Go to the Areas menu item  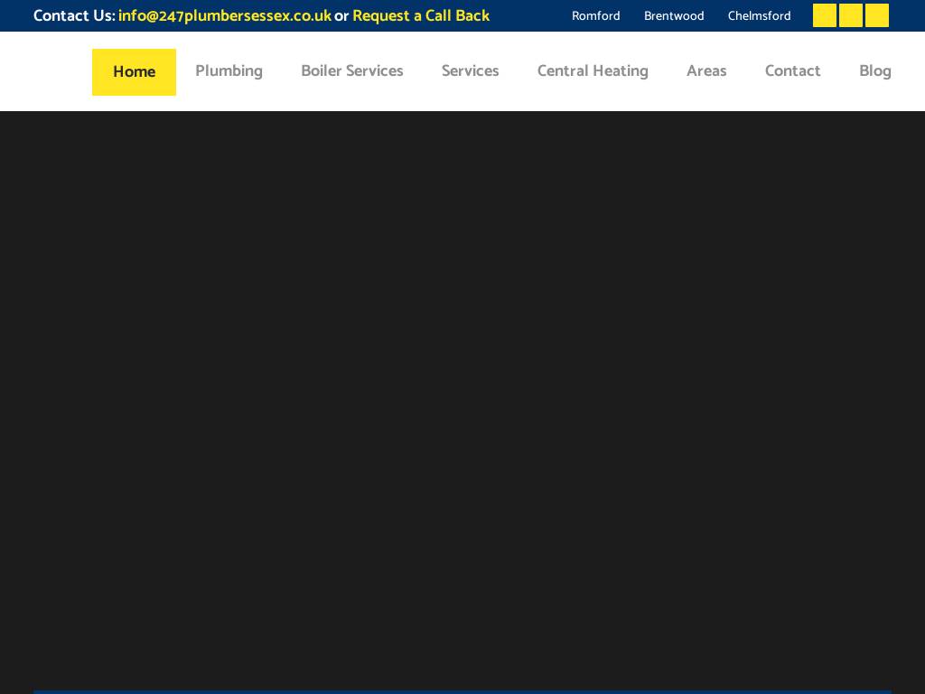pyautogui.click(x=706, y=71)
